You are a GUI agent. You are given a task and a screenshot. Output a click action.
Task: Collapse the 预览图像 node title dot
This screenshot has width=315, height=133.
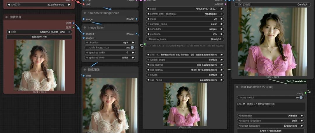pos(85,70)
